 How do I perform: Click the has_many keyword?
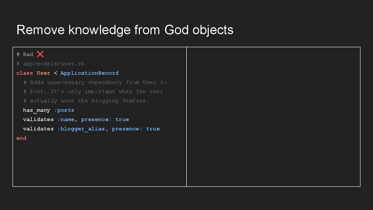37,110
